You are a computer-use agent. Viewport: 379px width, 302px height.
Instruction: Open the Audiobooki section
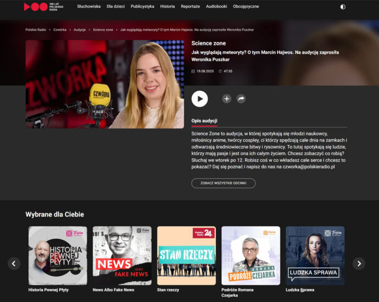216,7
